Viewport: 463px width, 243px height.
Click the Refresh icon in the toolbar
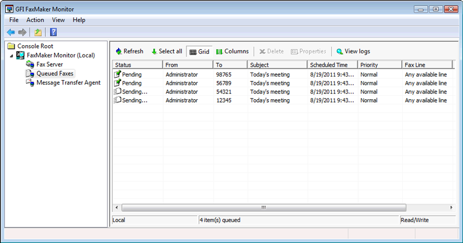point(119,51)
